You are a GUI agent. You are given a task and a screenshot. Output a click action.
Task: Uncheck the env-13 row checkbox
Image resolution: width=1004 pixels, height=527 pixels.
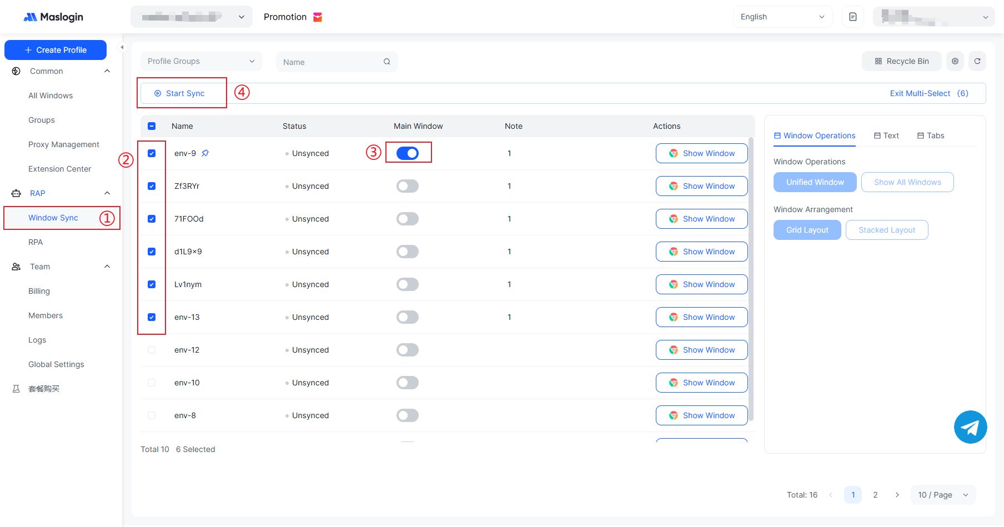152,317
